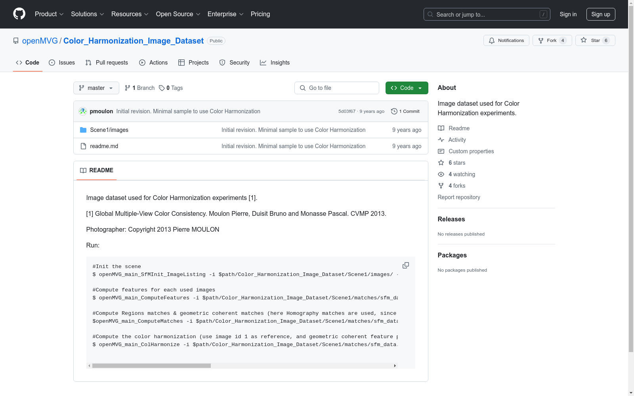Open the readme.md file

tap(104, 146)
